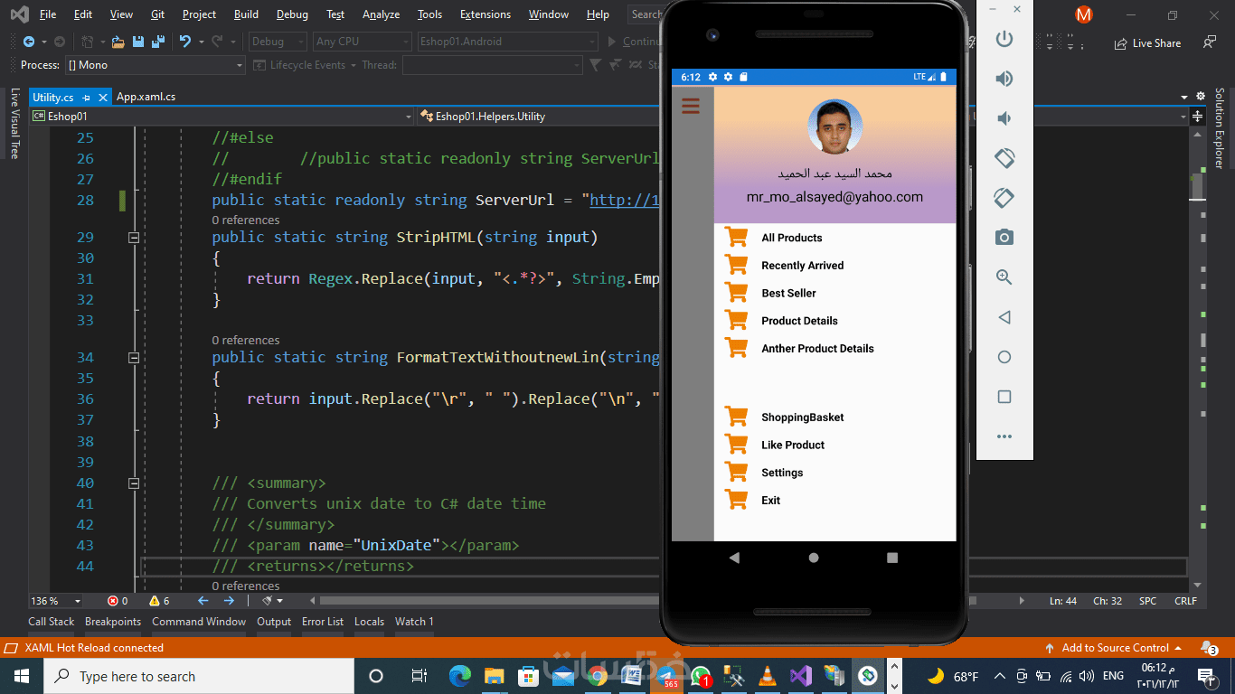Tap ShoppingBasket in the app drawer
The width and height of the screenshot is (1235, 694).
[802, 417]
